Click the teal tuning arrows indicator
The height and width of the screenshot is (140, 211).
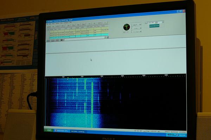154,26
